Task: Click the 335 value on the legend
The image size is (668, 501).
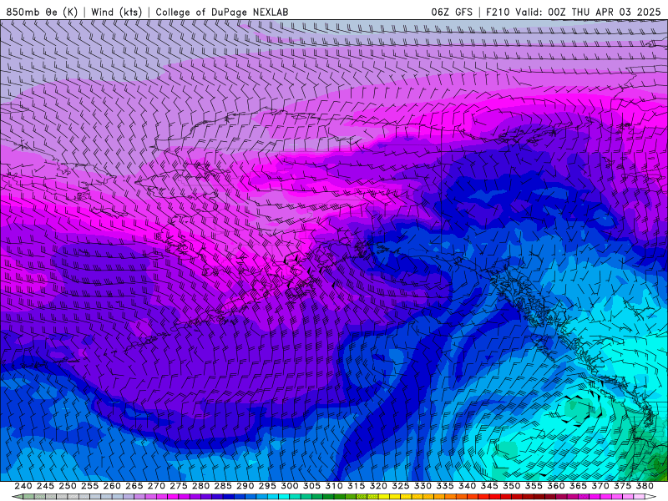Action: 445,486
